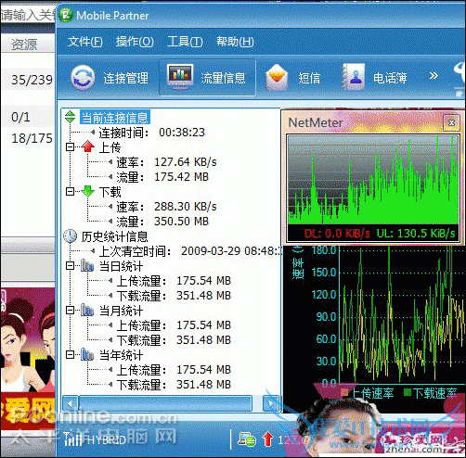Click 资源 column header in background window
This screenshot has height=458, width=466.
coord(24,45)
